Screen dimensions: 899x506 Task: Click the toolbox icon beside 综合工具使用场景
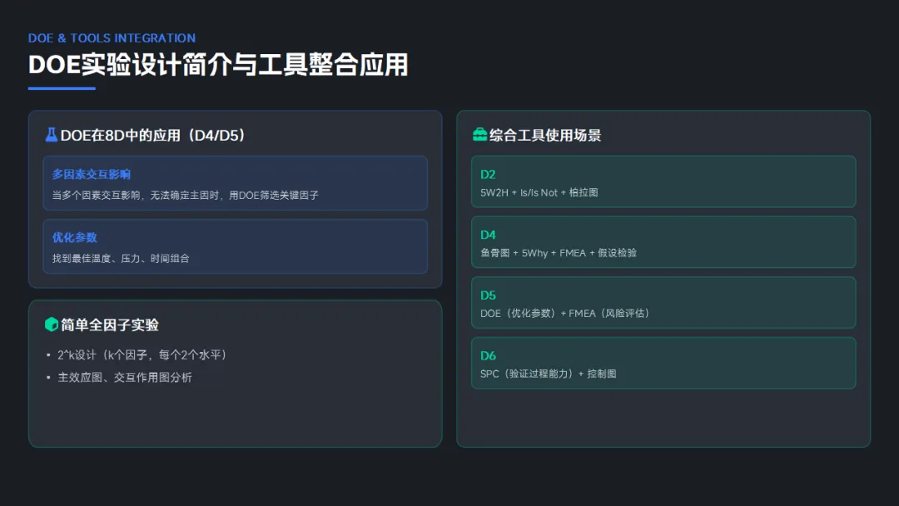click(479, 135)
